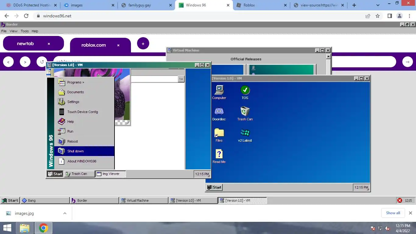Viewport: 416px width, 234px height.
Task: Open File Explorer from Windows taskbar
Action: 25,228
